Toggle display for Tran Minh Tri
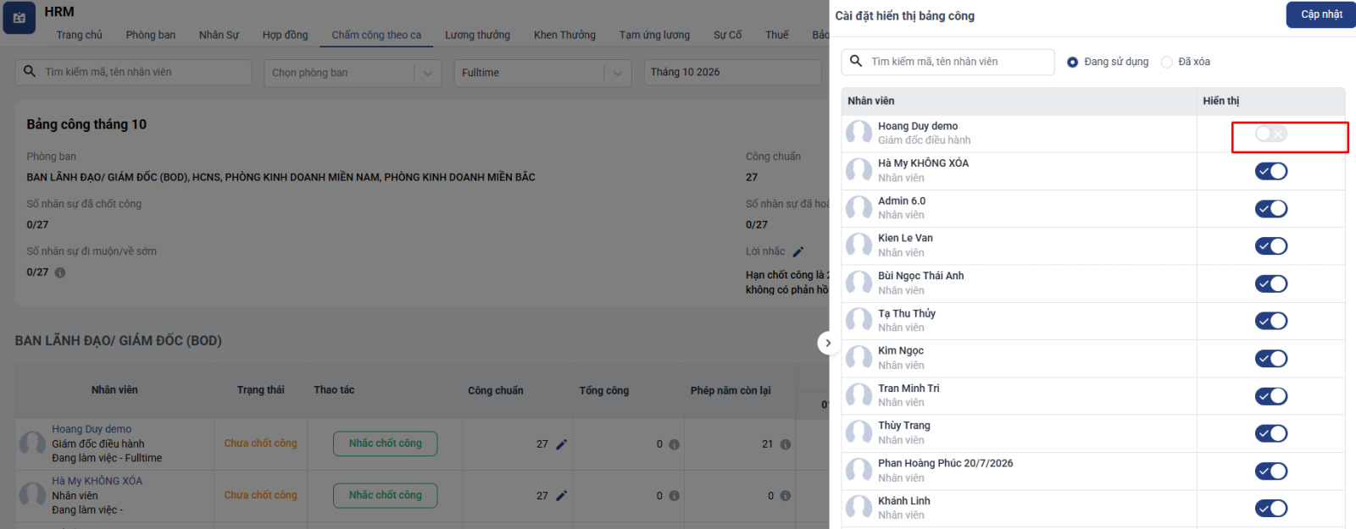The height and width of the screenshot is (529, 1356). pyautogui.click(x=1271, y=396)
